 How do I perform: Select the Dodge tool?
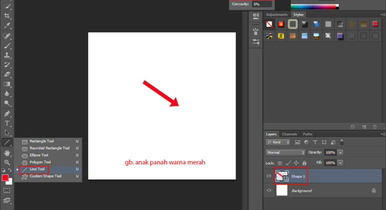coord(7,103)
